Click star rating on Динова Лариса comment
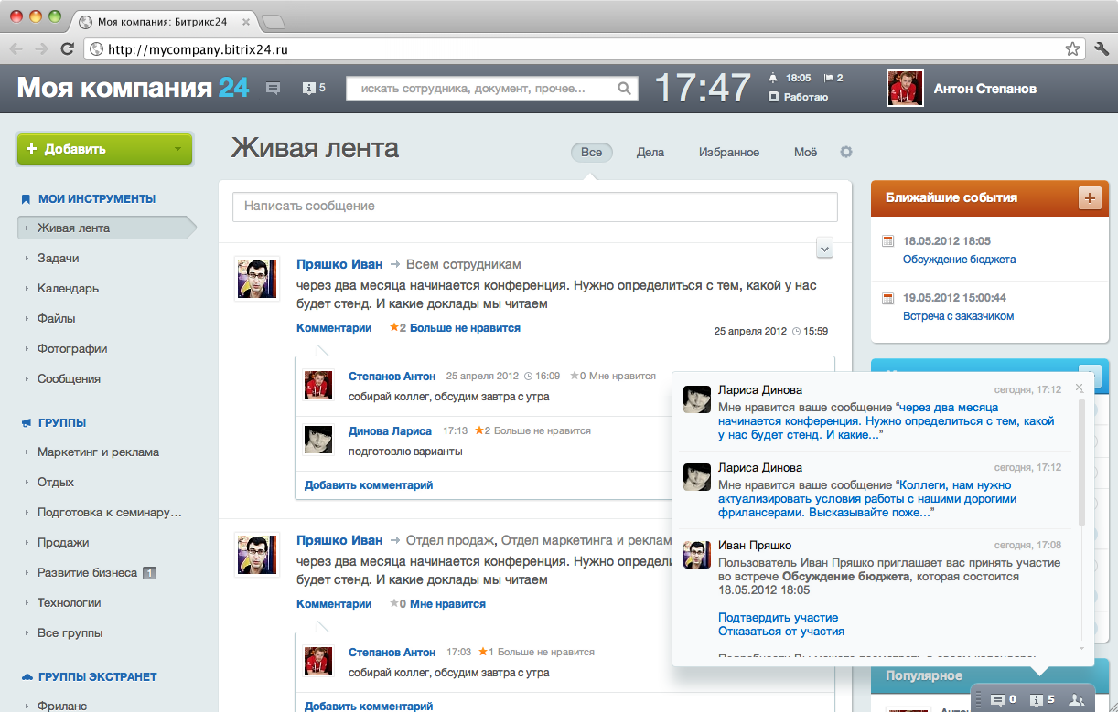 tap(481, 430)
